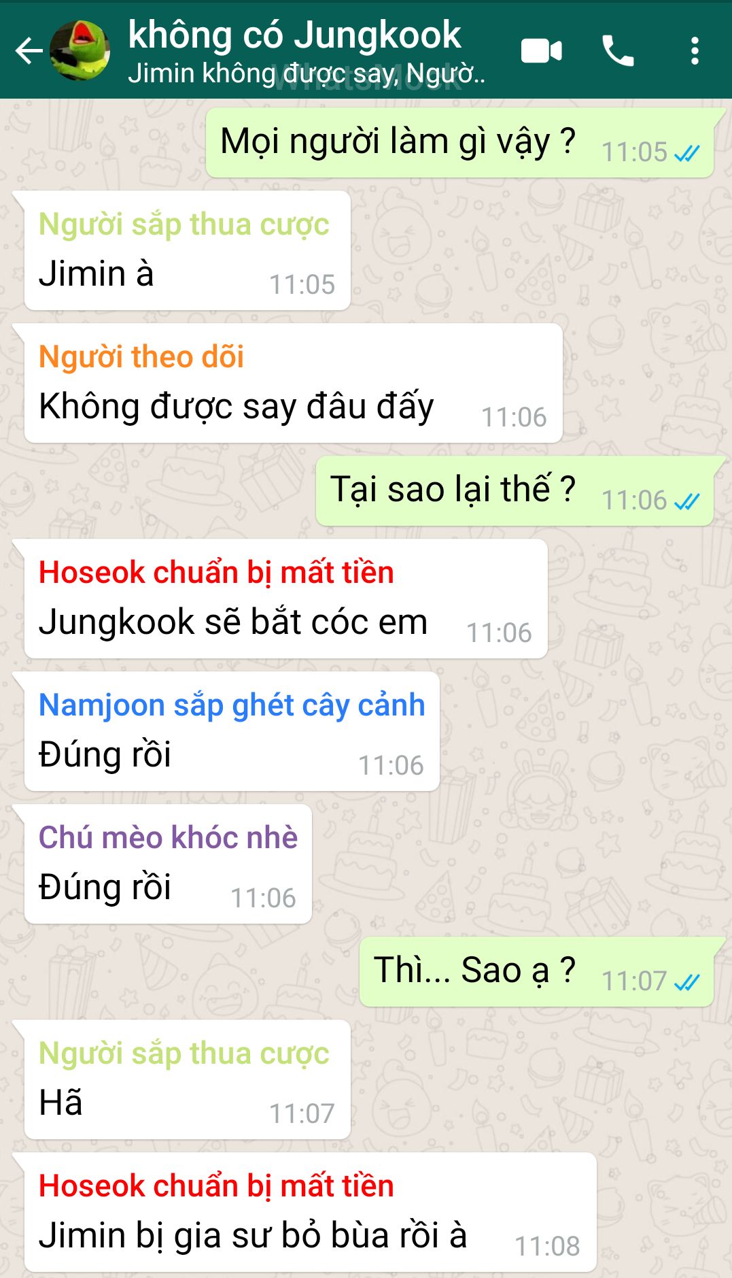Tap sender name 'Namjoon sắp ghét cây cảnh'
Screen dimensions: 732x1278
tap(232, 705)
